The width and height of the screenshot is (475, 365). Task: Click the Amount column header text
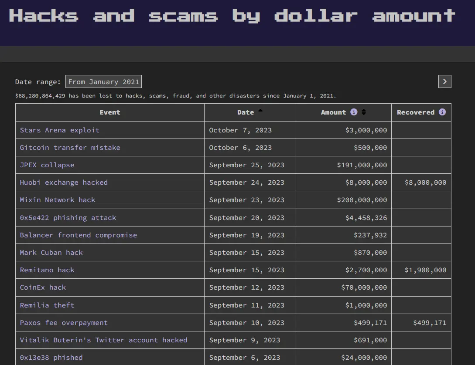coord(333,112)
